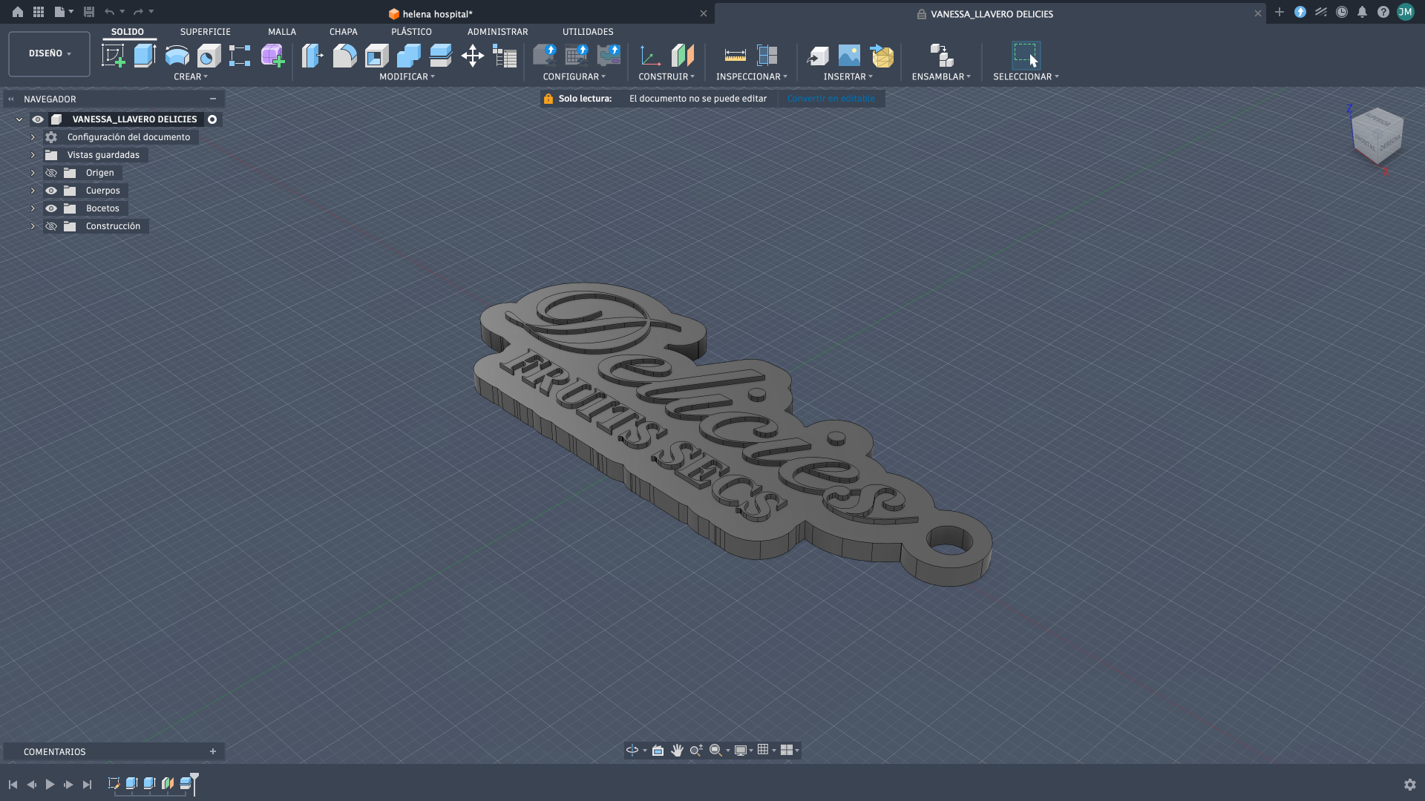Expand the Cuerpos folder
The height and width of the screenshot is (801, 1425).
coord(33,191)
